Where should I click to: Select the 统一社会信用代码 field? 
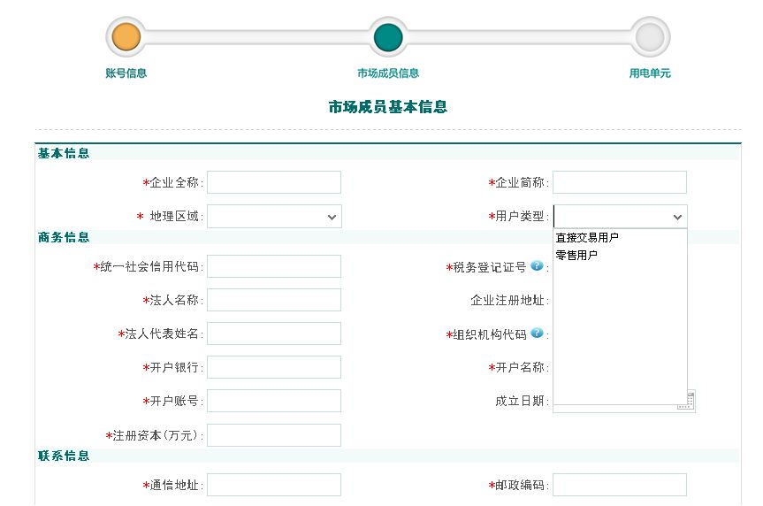274,266
